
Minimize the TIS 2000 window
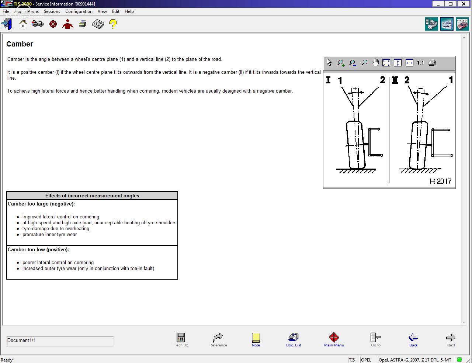438,4
